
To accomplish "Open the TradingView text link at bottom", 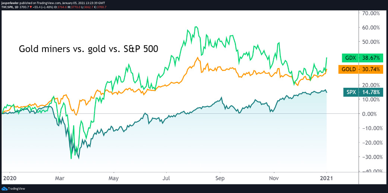I will (16, 189).
